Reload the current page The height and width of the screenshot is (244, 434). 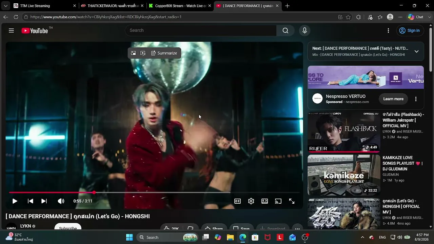(x=16, y=17)
